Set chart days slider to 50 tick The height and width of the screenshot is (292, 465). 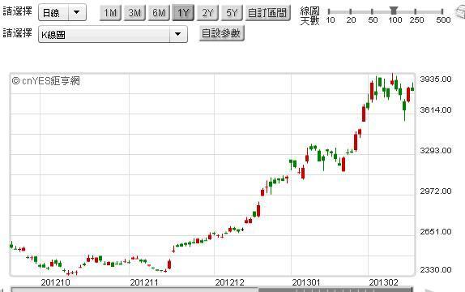(372, 11)
